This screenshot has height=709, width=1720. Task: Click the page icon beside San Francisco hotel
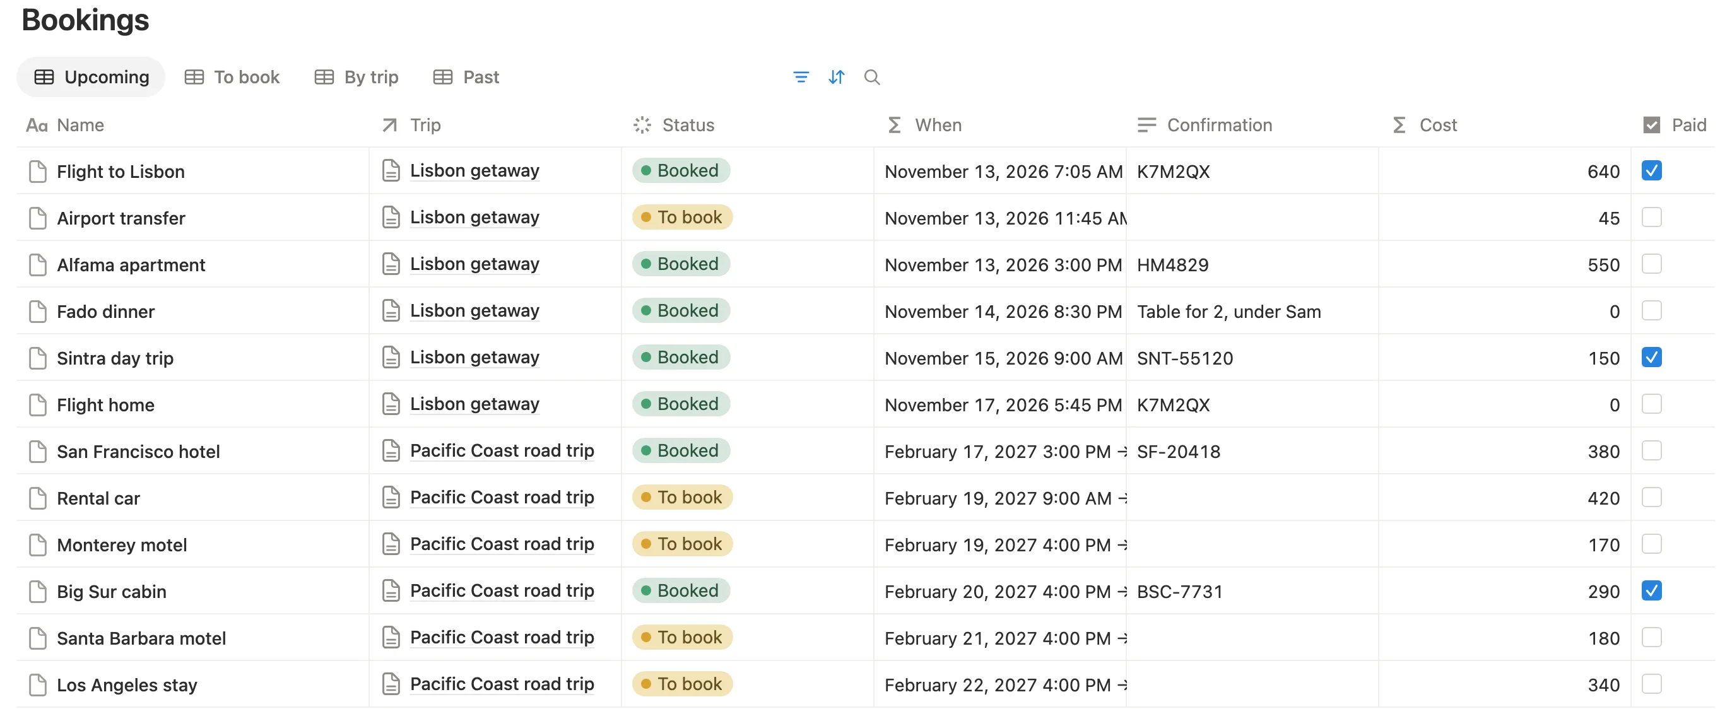[38, 452]
